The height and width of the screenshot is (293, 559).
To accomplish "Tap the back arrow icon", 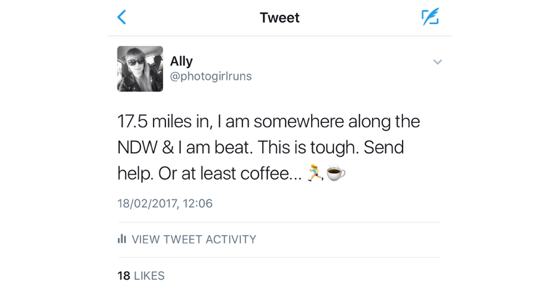I will coord(122,17).
